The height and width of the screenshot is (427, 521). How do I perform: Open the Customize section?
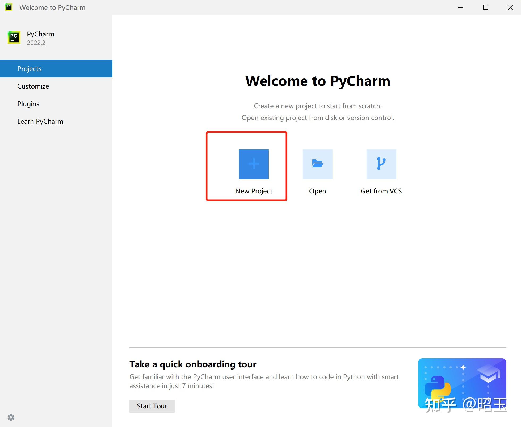(x=33, y=86)
